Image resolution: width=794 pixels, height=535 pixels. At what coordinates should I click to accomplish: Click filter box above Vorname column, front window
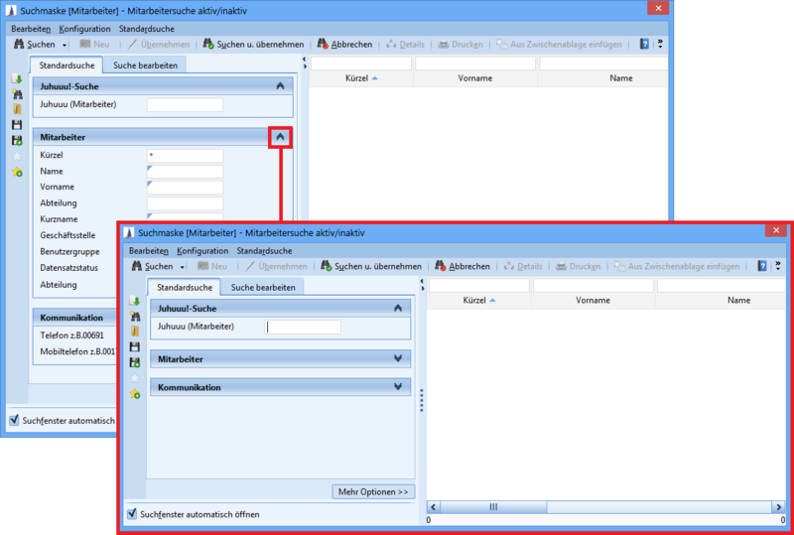tap(593, 286)
